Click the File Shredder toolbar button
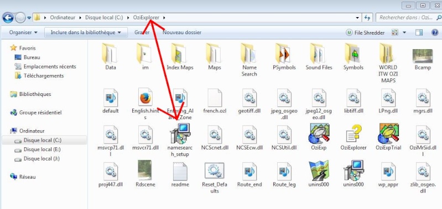Viewport: 442px width, 209px height. (x=365, y=33)
